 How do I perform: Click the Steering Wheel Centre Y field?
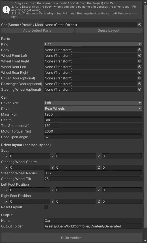pos(76,167)
